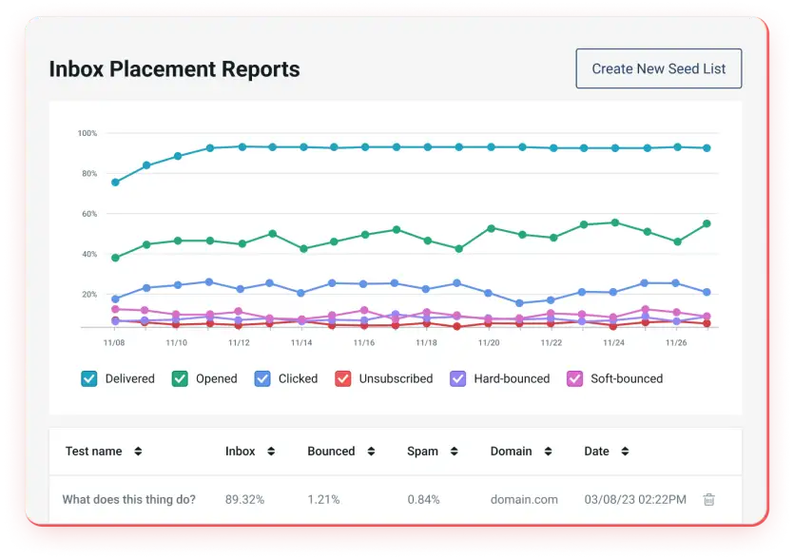Hide the Unsubscribed series in chart
The image size is (794, 559).
[343, 378]
